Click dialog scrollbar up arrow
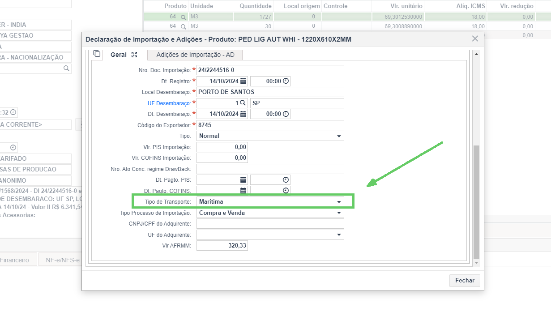Viewport: 551px width, 312px height. click(x=476, y=54)
